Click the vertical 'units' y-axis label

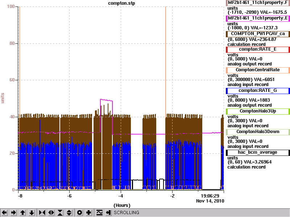point(3,98)
